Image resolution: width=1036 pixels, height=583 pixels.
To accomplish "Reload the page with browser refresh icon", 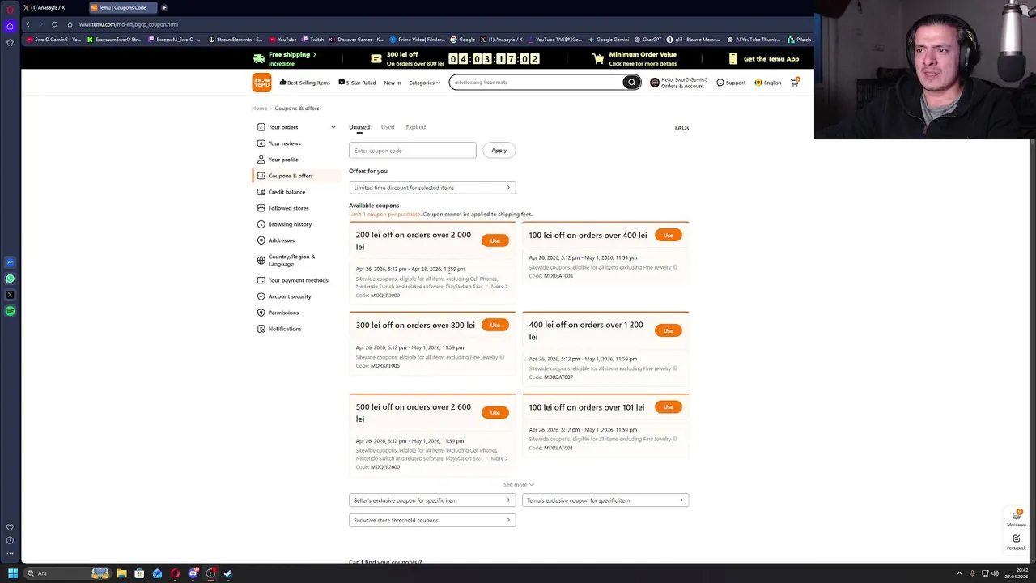I will point(54,24).
